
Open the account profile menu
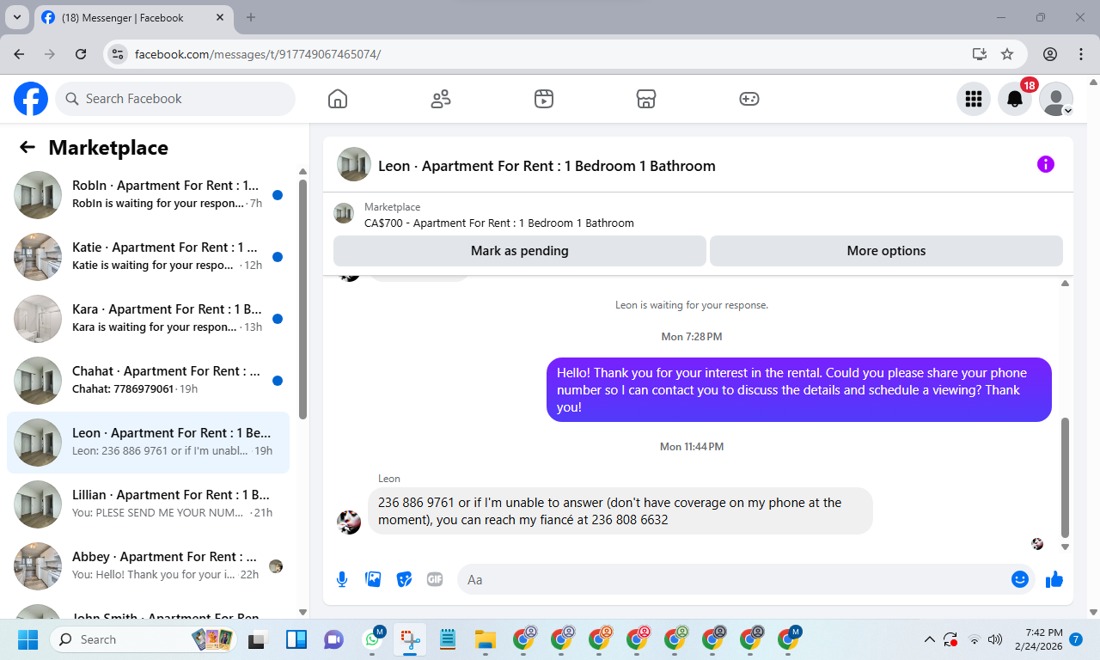tap(1056, 99)
